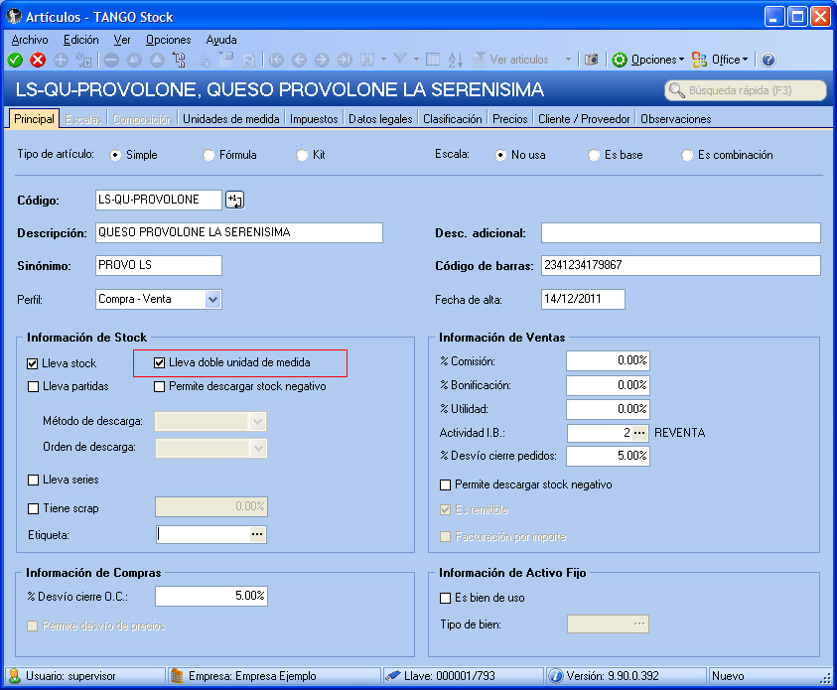Confirm the record with the green checkmark
The image size is (837, 690).
15,60
